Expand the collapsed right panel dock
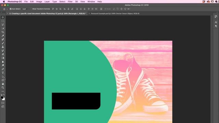 [217, 12]
